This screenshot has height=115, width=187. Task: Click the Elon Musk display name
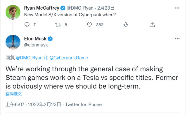coord(35,39)
